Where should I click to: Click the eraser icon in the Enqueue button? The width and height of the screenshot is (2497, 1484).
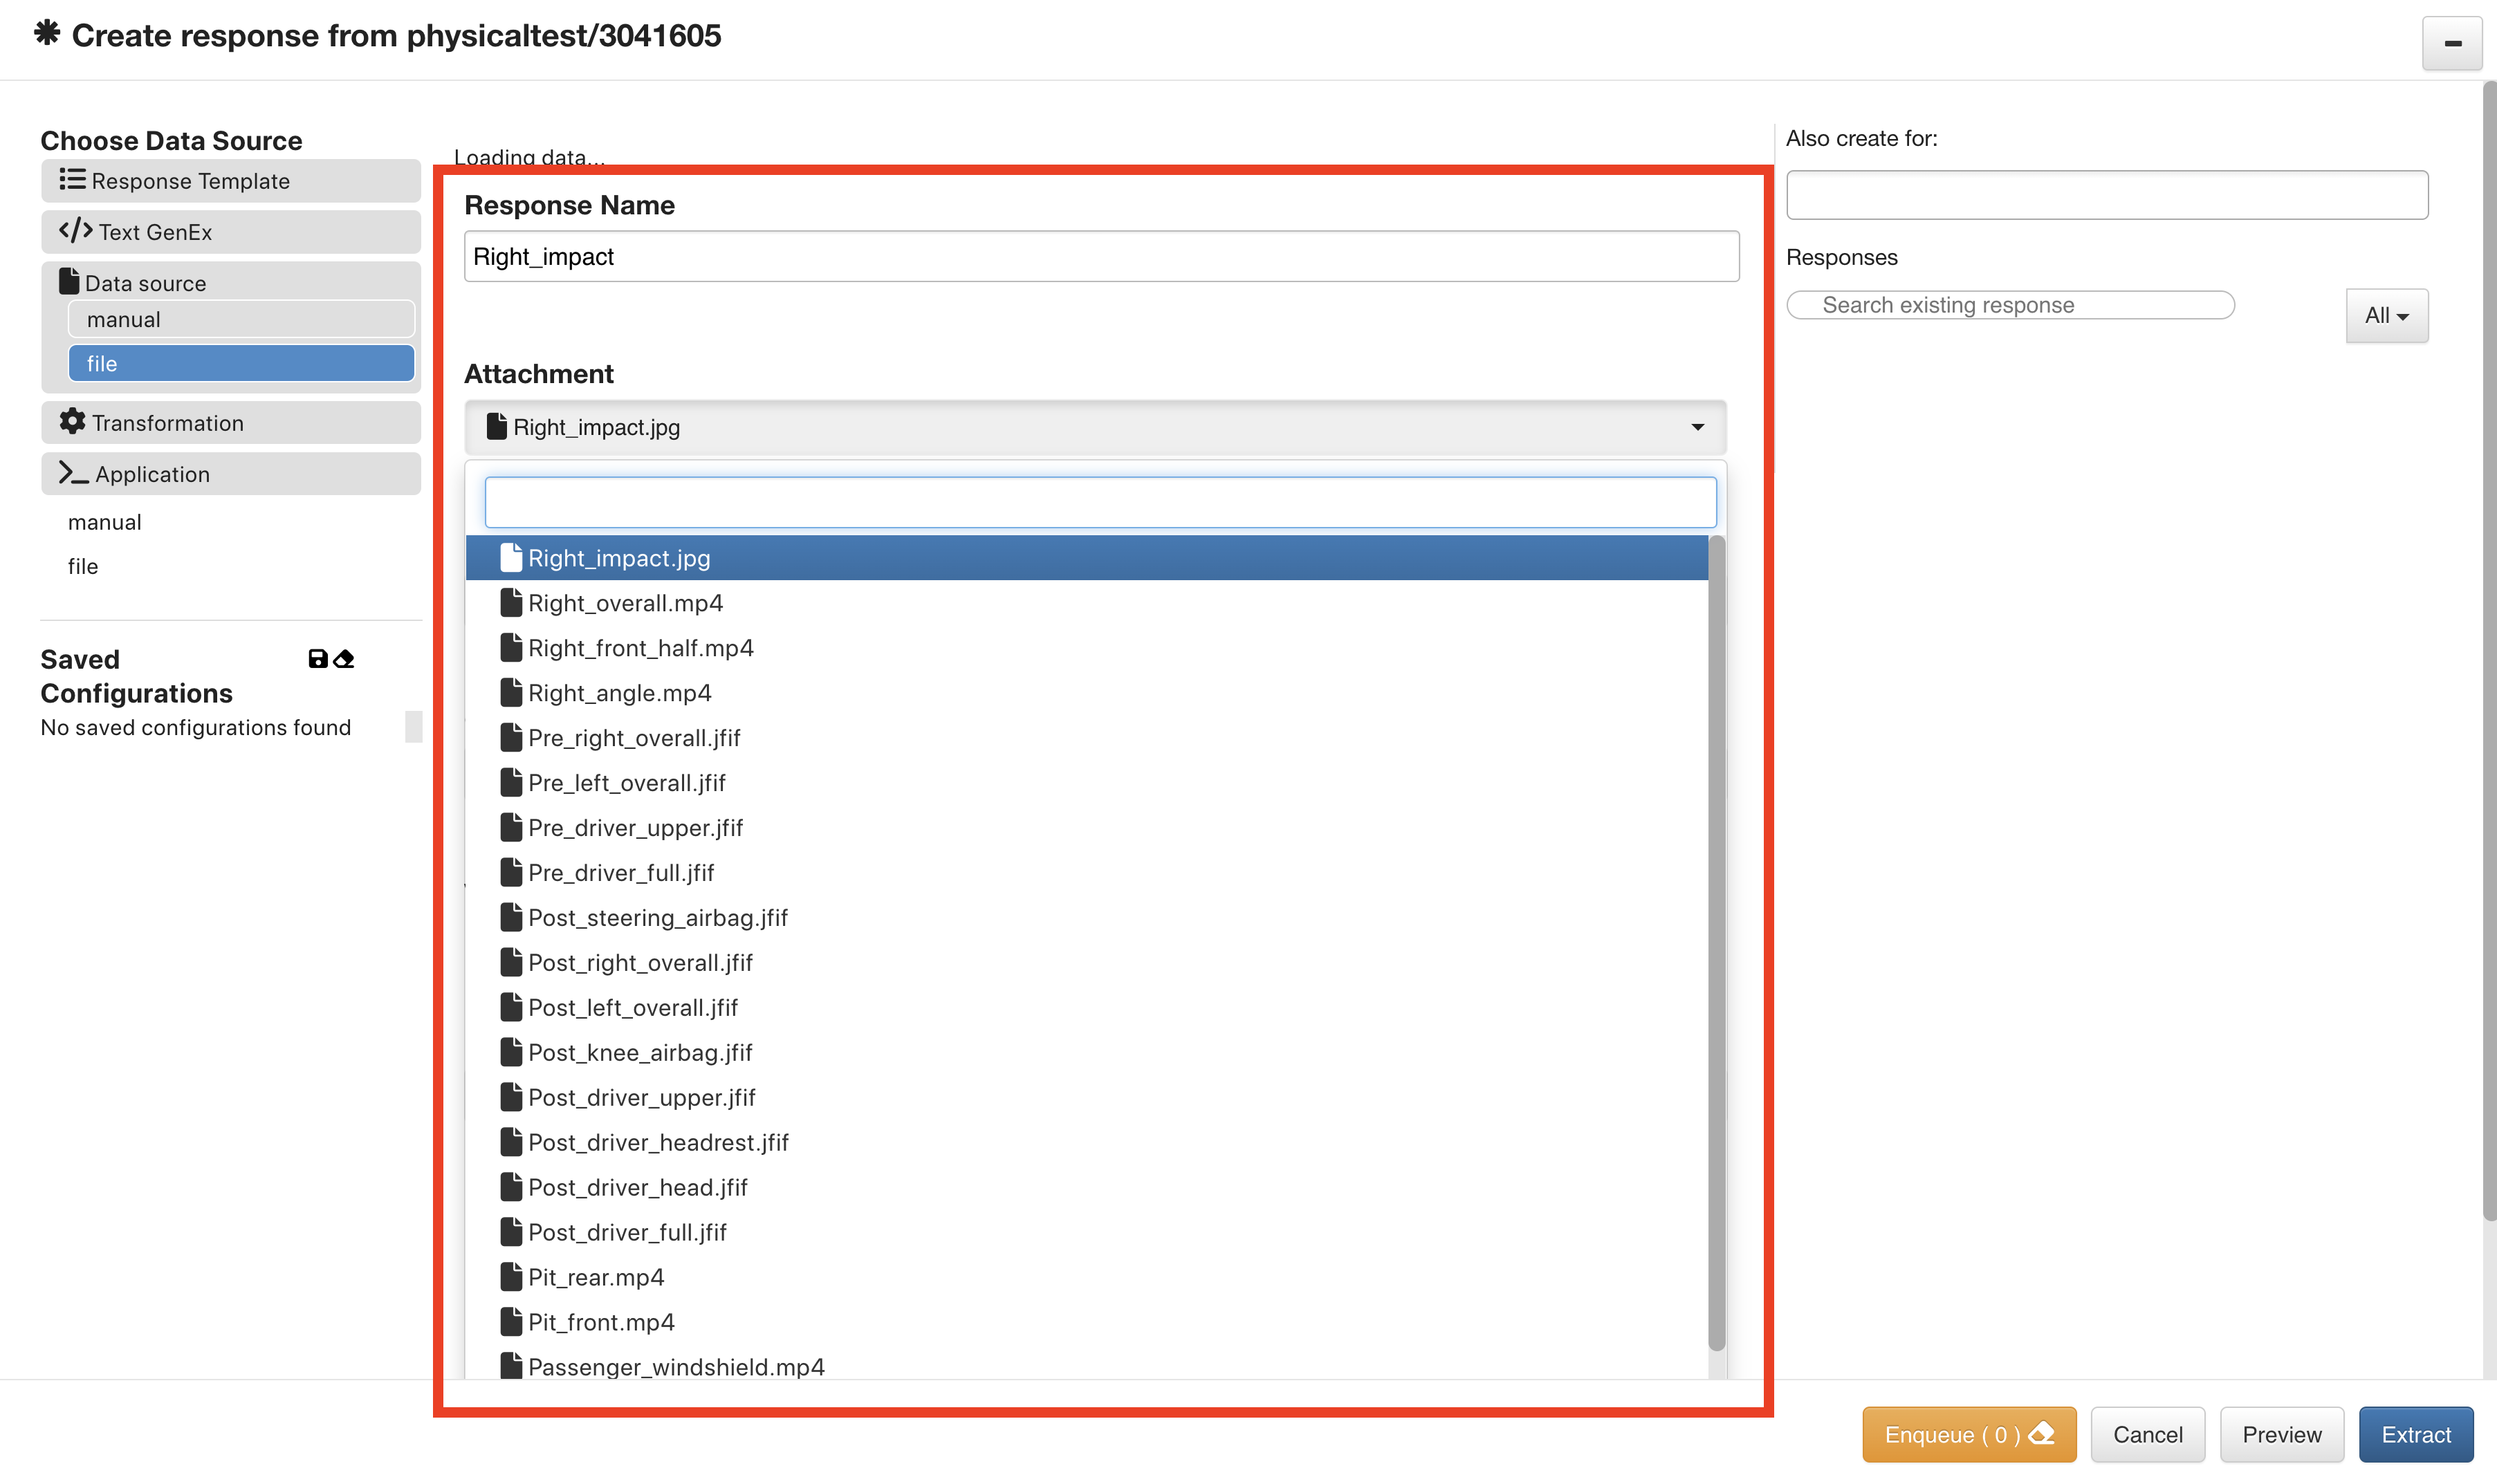tap(2042, 1433)
